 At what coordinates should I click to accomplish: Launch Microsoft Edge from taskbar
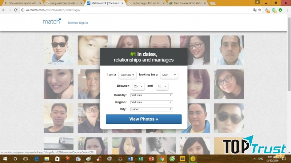37,159
